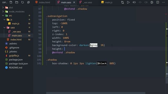This screenshot has width=168, height=94.
Task: Click the .shadow selector on line 101
Action: [51, 60]
